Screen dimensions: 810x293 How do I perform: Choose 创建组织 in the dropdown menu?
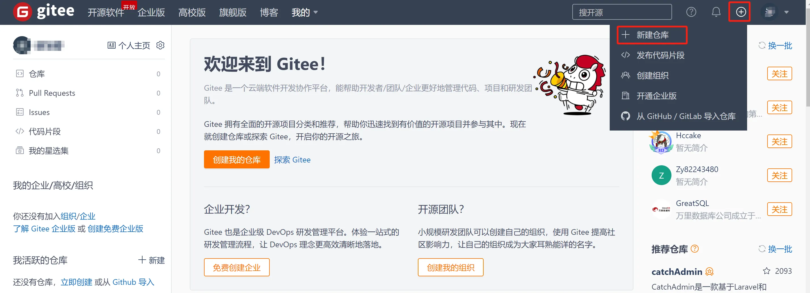pos(652,76)
